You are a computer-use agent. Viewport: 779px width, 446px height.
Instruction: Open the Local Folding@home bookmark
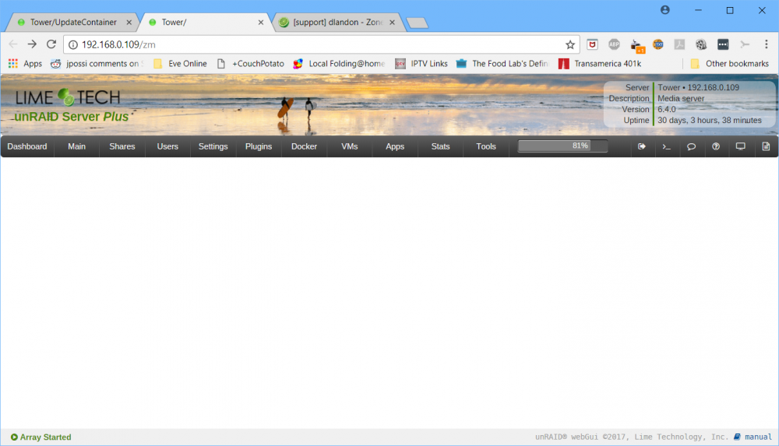tap(340, 64)
